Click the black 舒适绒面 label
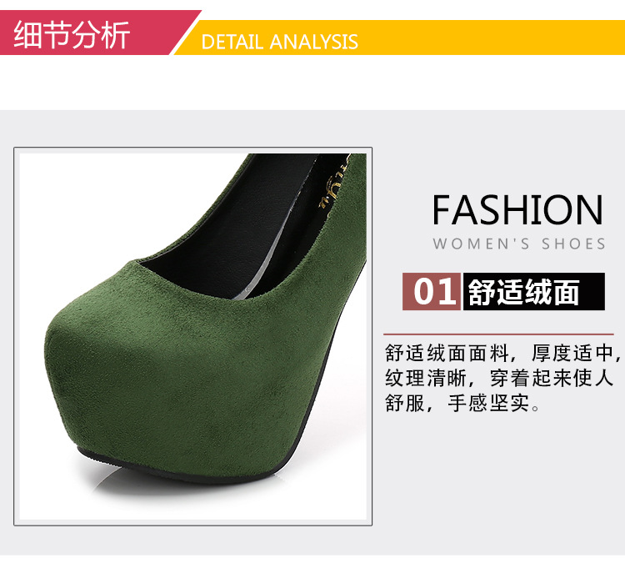The width and height of the screenshot is (625, 568). click(x=533, y=292)
